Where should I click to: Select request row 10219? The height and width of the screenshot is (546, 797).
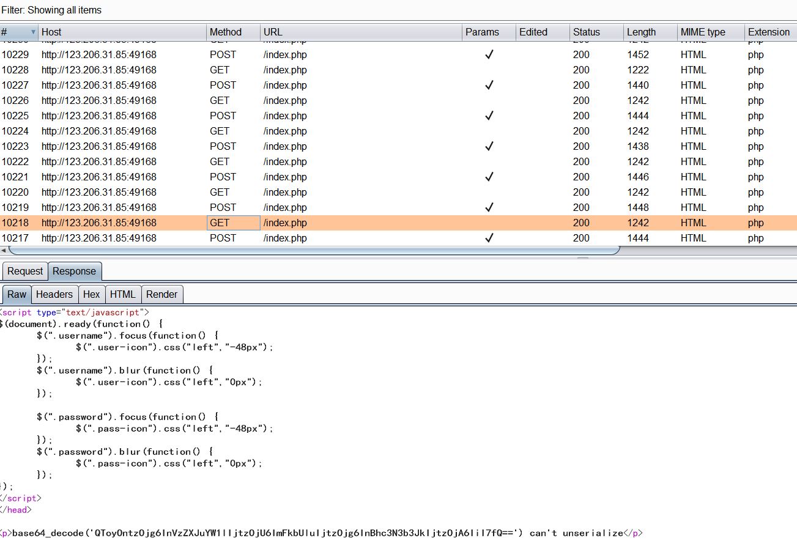[x=398, y=207]
